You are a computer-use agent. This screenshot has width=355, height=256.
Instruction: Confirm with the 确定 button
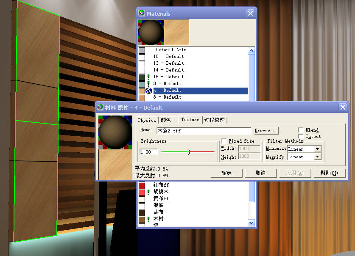tap(226, 173)
